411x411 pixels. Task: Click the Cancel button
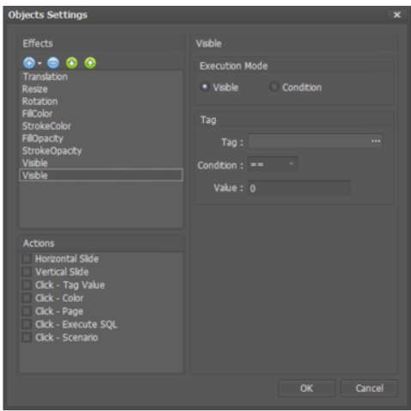point(369,389)
